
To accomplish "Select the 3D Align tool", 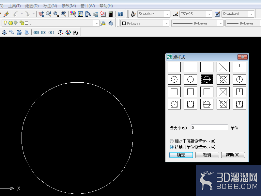I will pyautogui.click(x=76, y=32).
